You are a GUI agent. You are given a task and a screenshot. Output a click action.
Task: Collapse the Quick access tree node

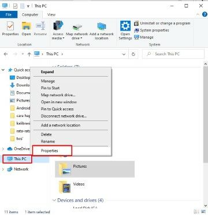coord(3,70)
